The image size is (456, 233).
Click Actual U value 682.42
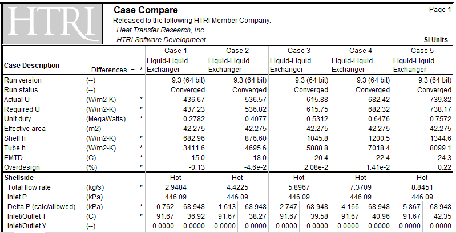pyautogui.click(x=379, y=100)
